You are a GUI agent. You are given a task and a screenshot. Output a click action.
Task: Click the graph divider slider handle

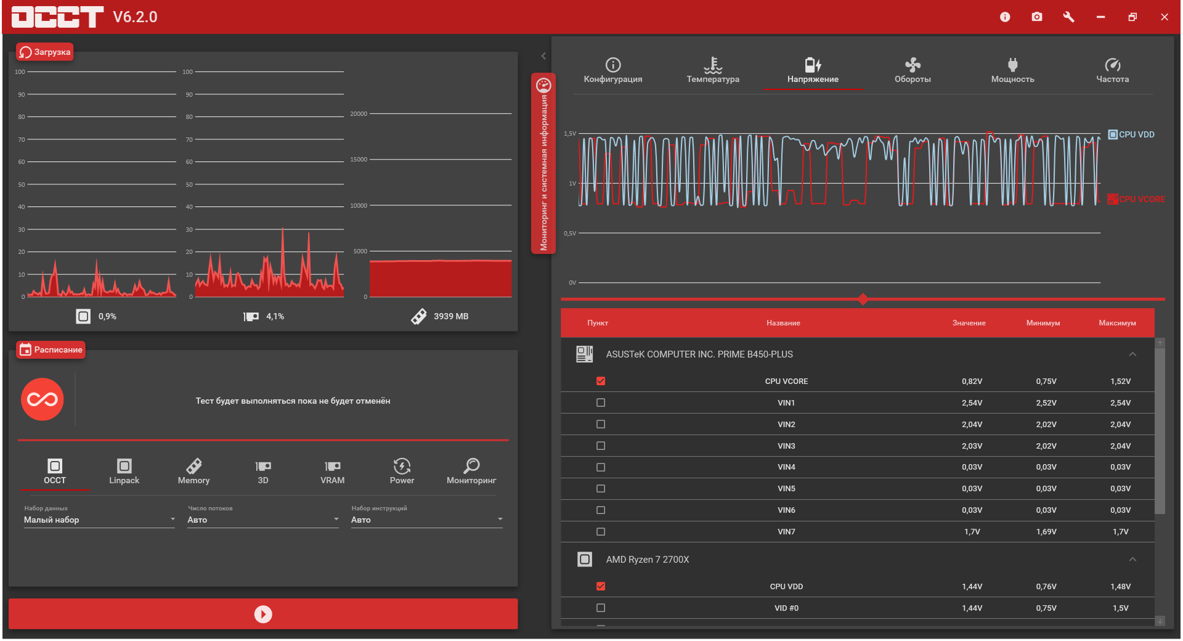tap(863, 300)
